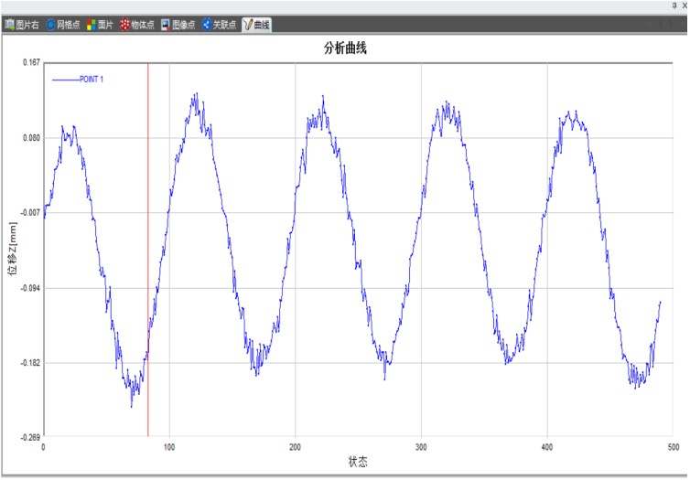Viewport: 690px width, 480px height.
Task: Click the Y-axis value -0.094
Action: pos(31,288)
